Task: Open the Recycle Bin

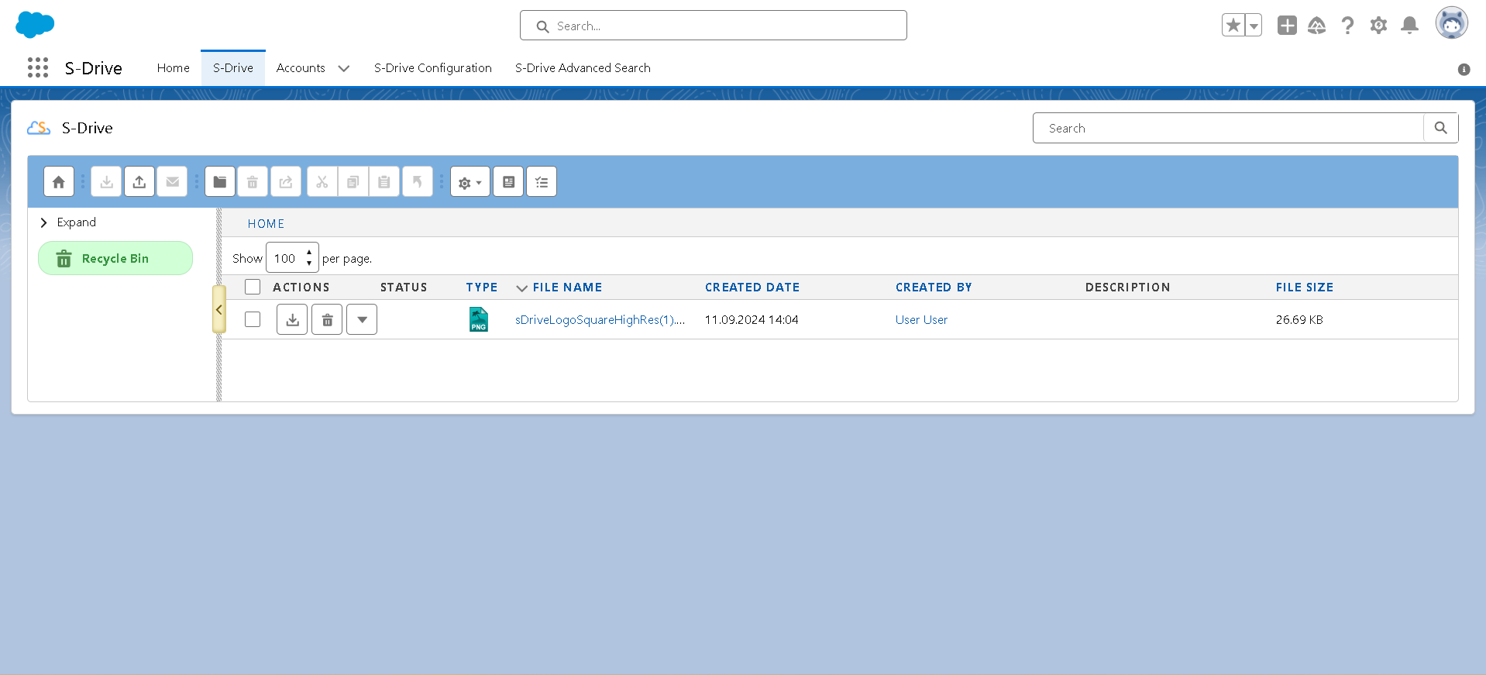Action: tap(115, 259)
